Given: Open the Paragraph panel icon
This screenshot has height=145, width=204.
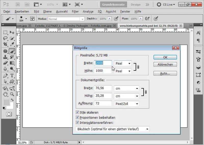Looking at the screenshot, I should tap(198, 41).
